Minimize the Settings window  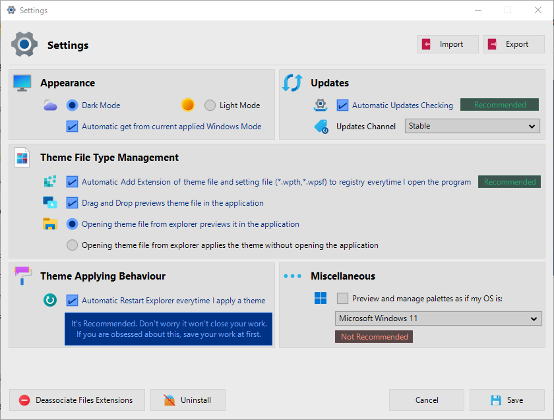point(478,10)
